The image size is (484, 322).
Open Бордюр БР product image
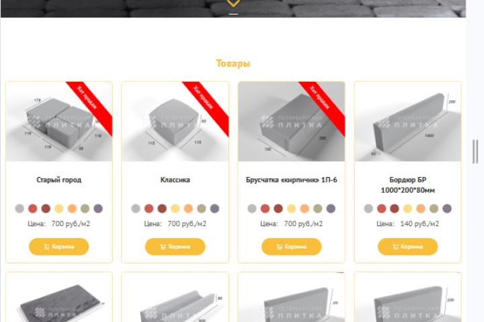coord(408,121)
